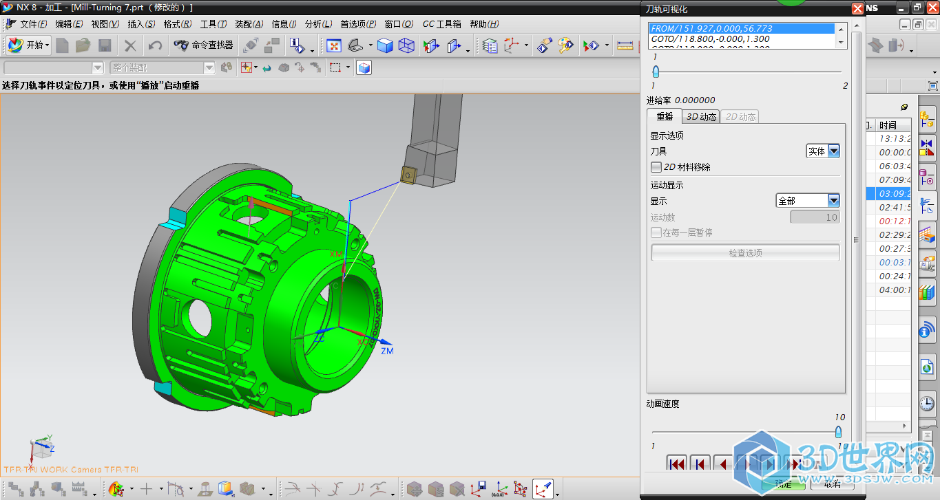This screenshot has height=500, width=940.
Task: Open the constraint navigator sidebar icon
Action: click(927, 148)
